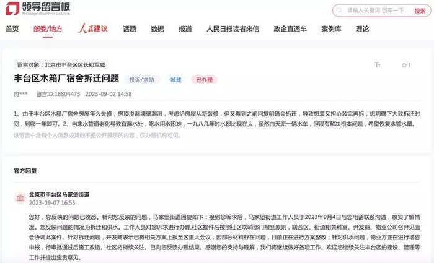
Task: Open the 人民日报读者来信 navigation tab
Action: [x=232, y=28]
